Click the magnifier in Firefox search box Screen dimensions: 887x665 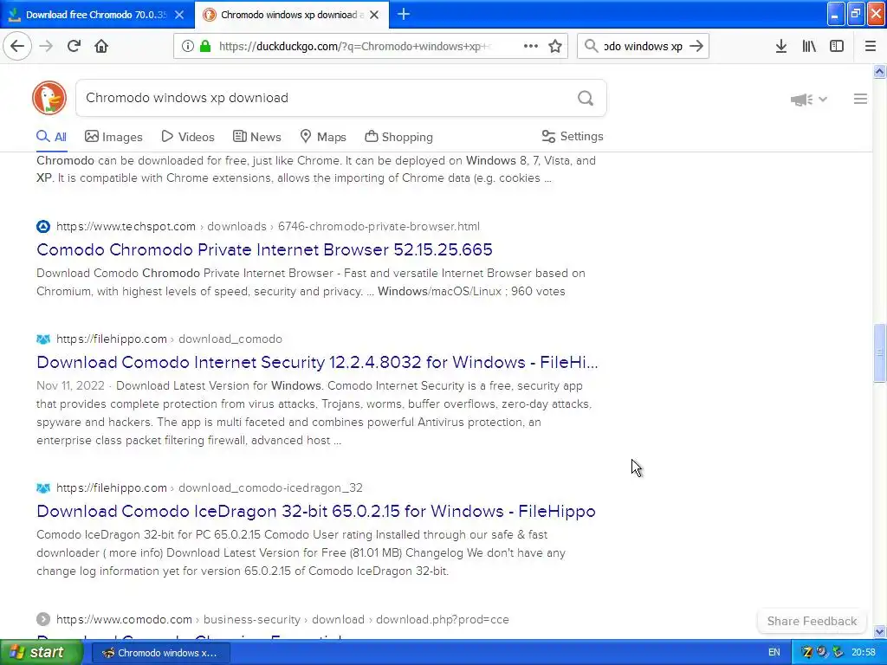[x=591, y=46]
